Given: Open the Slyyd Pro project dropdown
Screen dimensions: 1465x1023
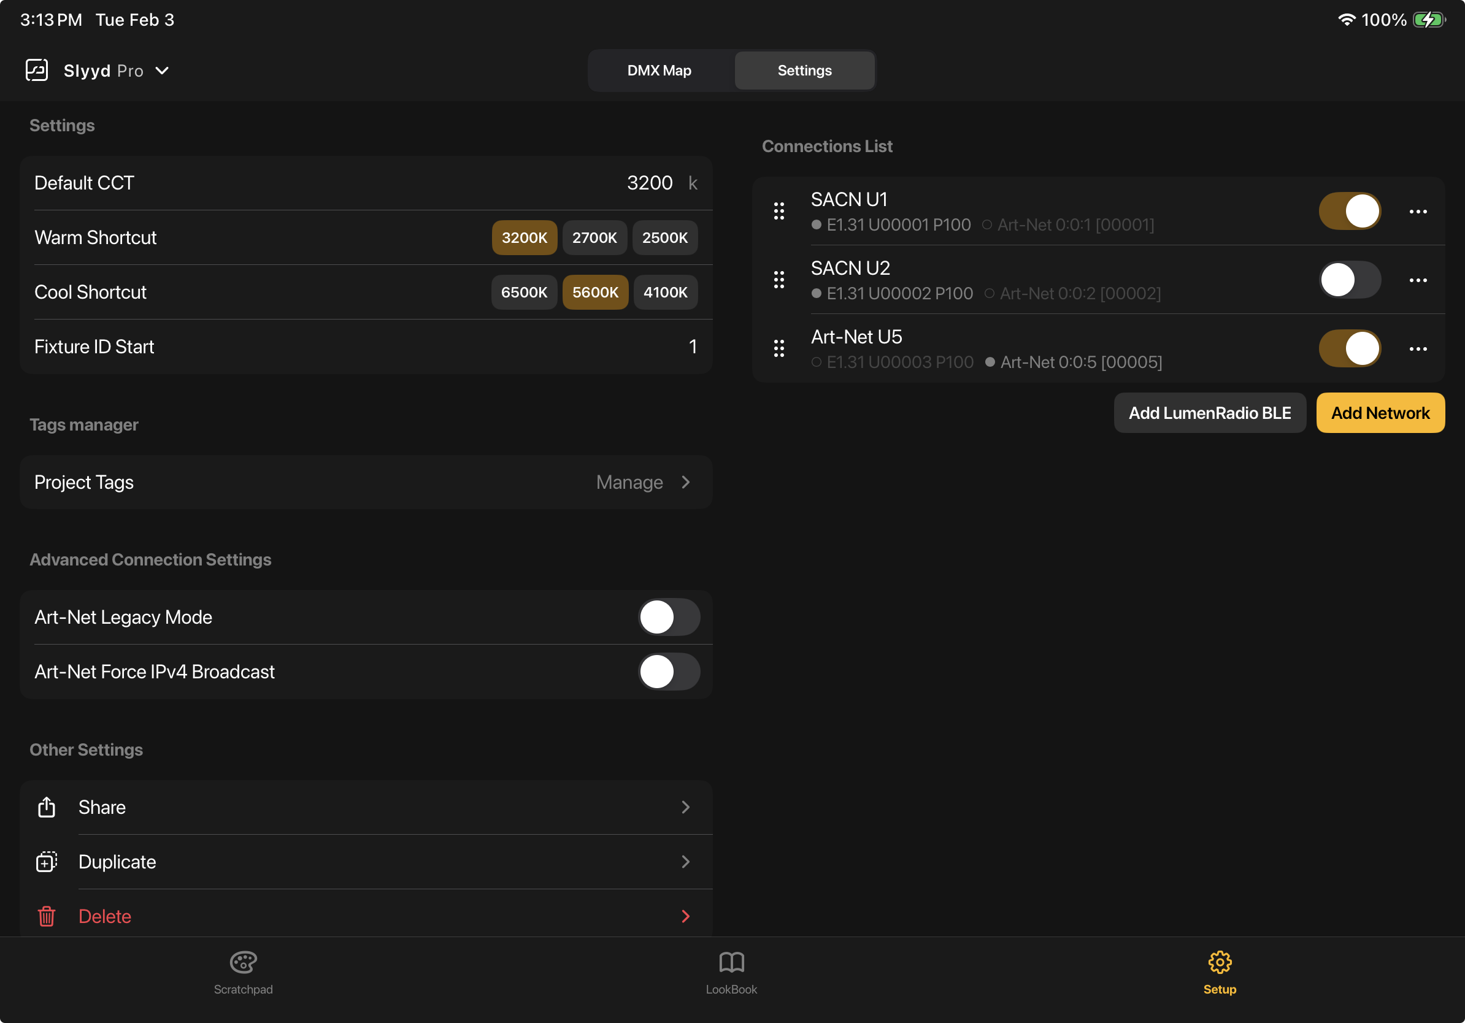Looking at the screenshot, I should tap(163, 70).
